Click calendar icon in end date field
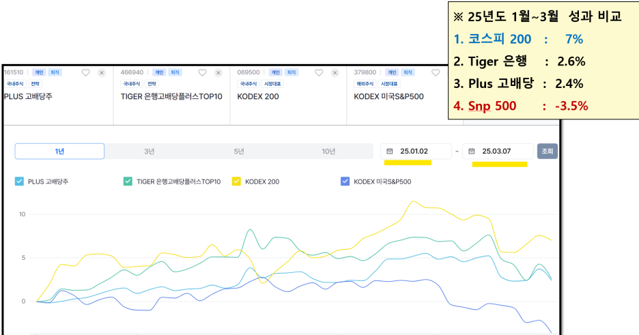 coord(472,151)
